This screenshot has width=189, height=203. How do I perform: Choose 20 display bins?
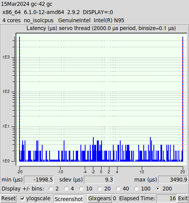click(100, 189)
